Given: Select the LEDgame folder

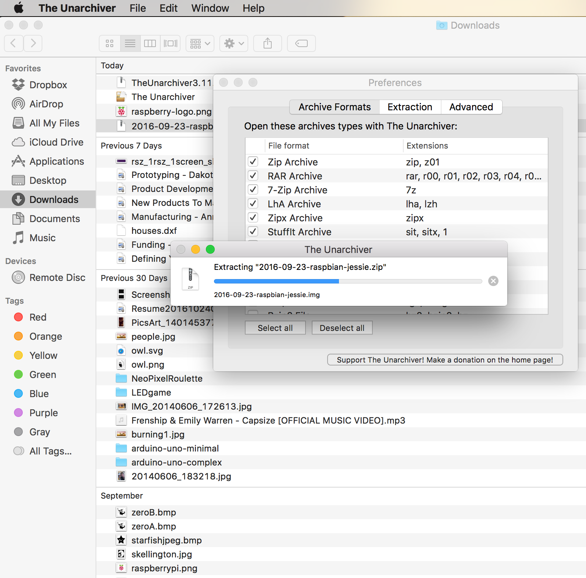Looking at the screenshot, I should 341,393.
